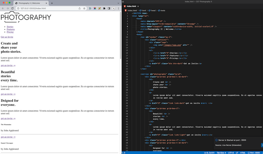Reload the localhost page
Image resolution: width=263 pixels, height=154 pixels.
pos(12,8)
